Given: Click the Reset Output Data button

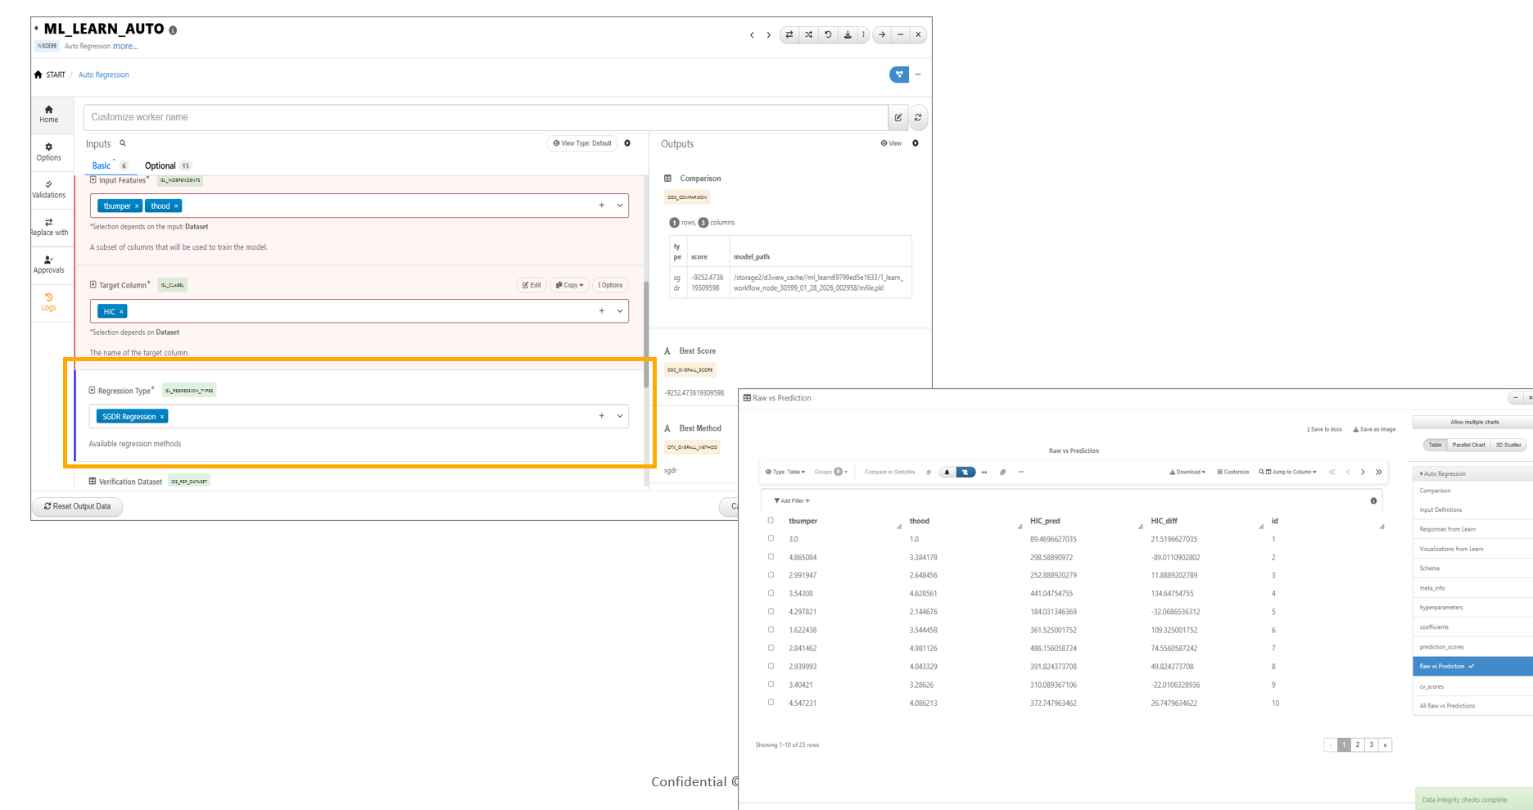Looking at the screenshot, I should click(78, 506).
